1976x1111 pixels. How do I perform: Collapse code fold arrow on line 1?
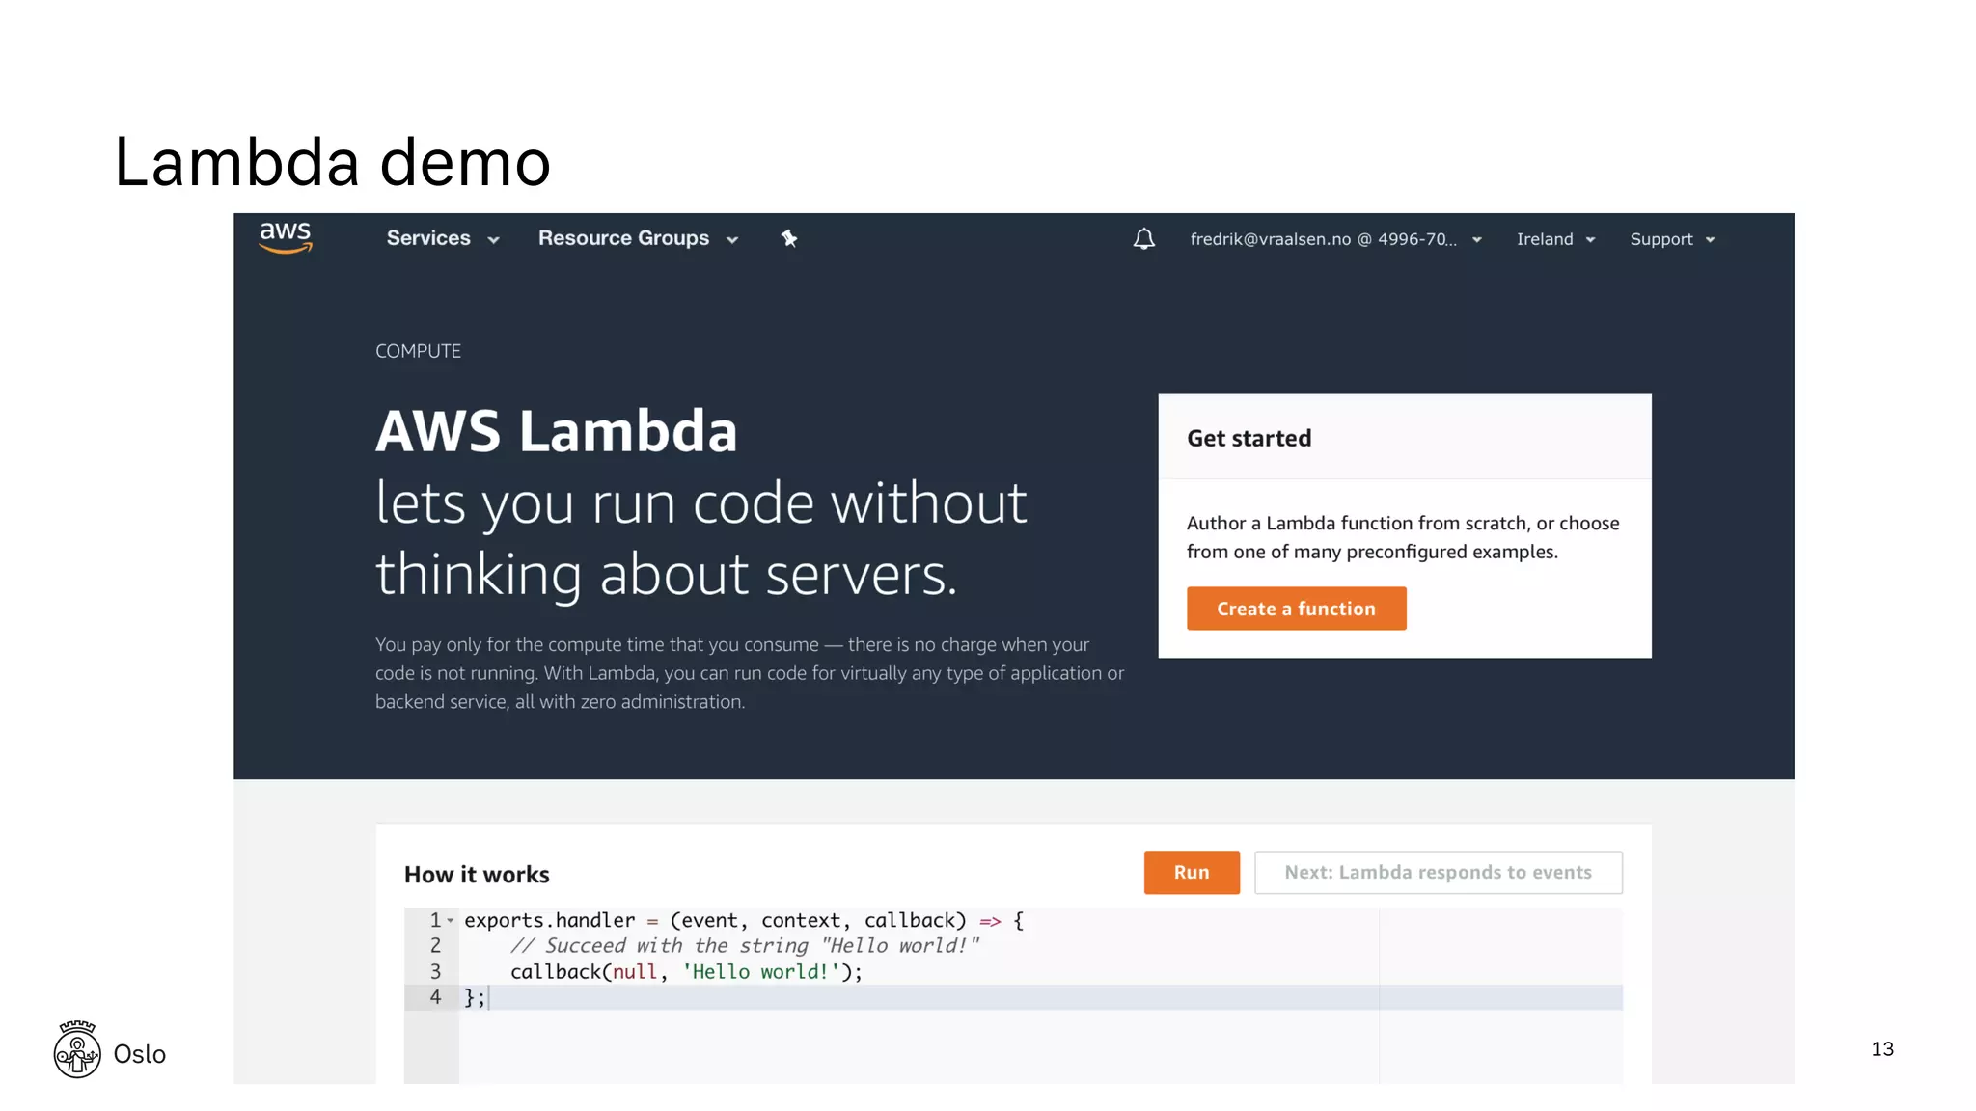pyautogui.click(x=451, y=920)
